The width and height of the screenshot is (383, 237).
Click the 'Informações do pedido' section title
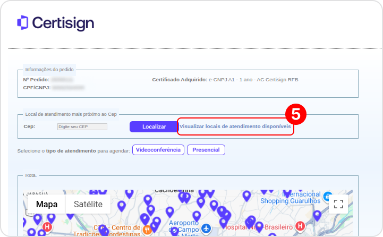[49, 70]
